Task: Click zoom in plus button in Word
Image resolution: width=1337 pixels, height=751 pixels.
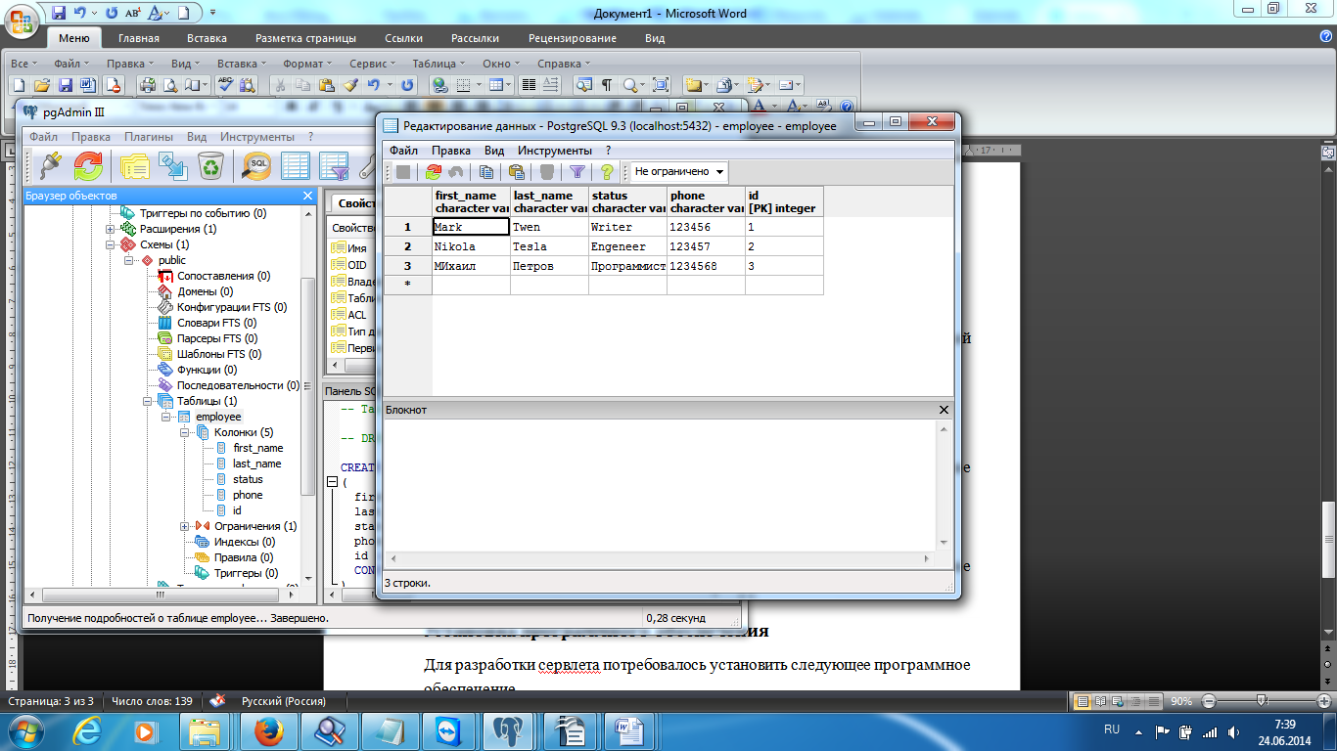Action: [x=1323, y=701]
